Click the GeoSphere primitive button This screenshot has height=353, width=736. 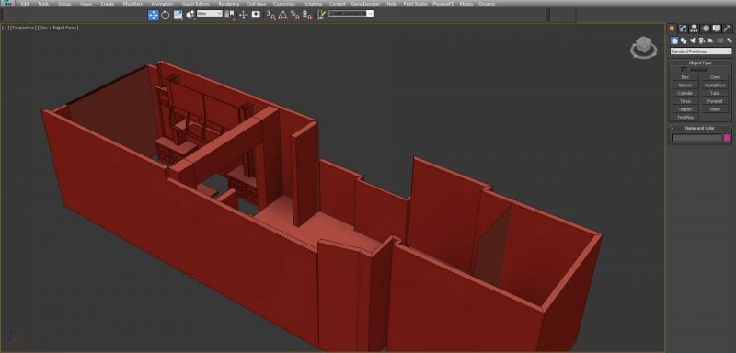click(715, 85)
